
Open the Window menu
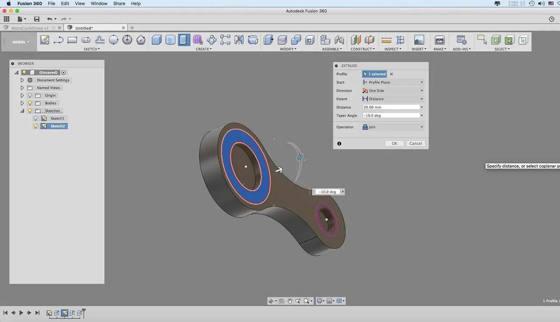[x=98, y=3]
